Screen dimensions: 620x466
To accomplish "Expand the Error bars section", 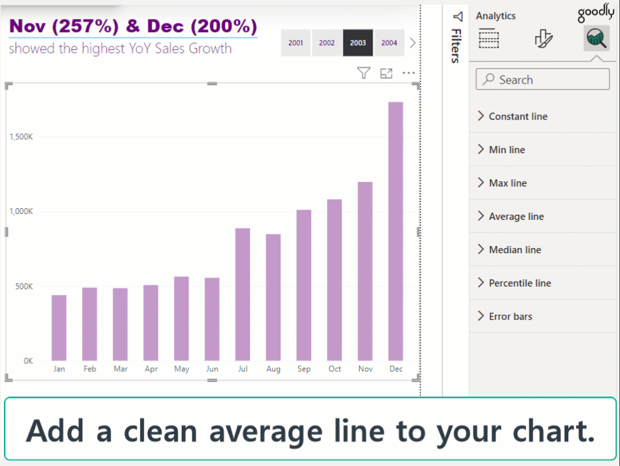I will (x=510, y=317).
